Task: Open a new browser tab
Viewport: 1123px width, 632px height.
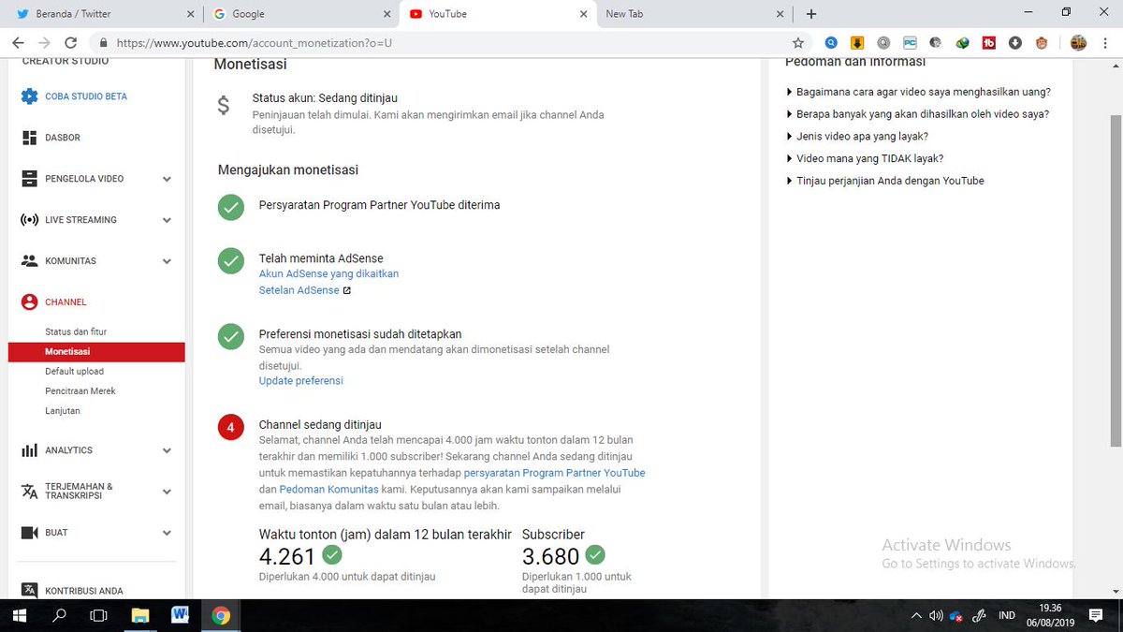Action: tap(811, 14)
